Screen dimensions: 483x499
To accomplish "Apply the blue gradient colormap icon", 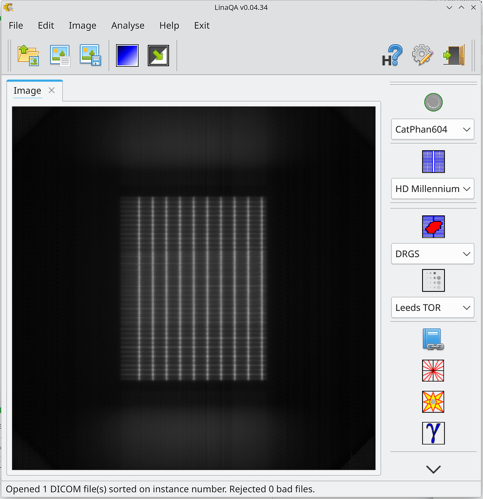I will pos(127,55).
